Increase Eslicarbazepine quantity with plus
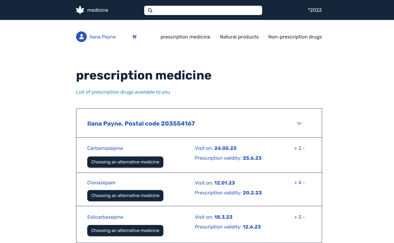This screenshot has height=243, width=394. pos(296,217)
